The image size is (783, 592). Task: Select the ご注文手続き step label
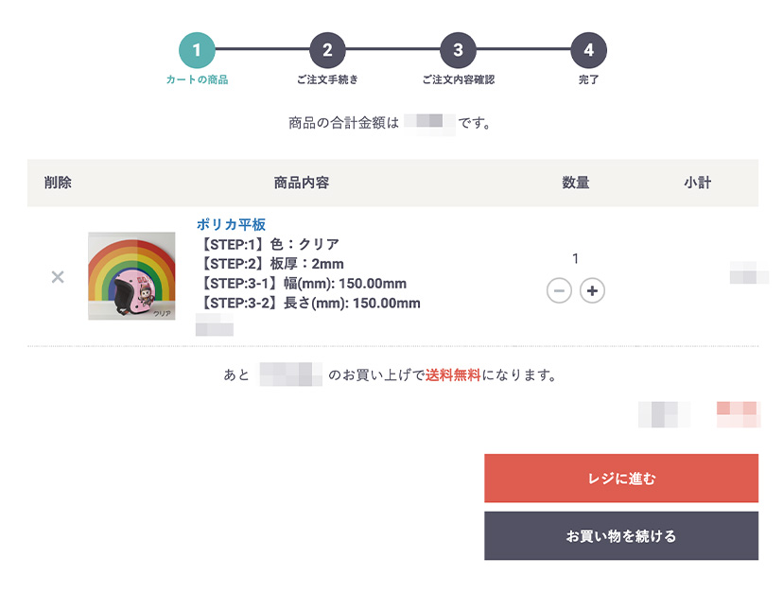(x=327, y=79)
